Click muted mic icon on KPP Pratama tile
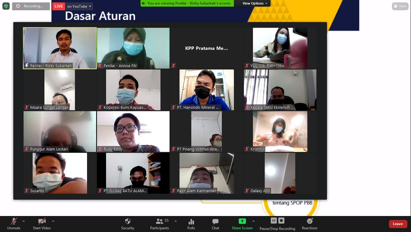 (174, 66)
